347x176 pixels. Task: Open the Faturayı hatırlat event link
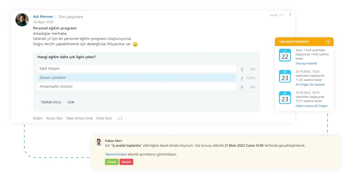point(306,63)
